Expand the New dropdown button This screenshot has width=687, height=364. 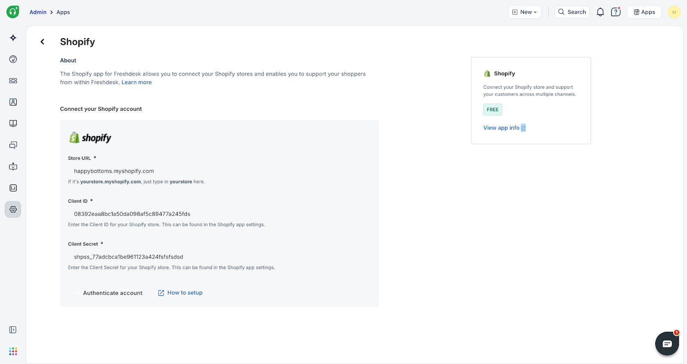(525, 12)
